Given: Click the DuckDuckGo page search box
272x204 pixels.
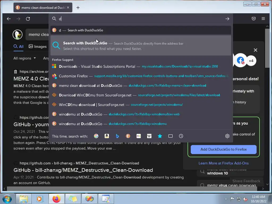Looking at the screenshot, I should point(37,35).
